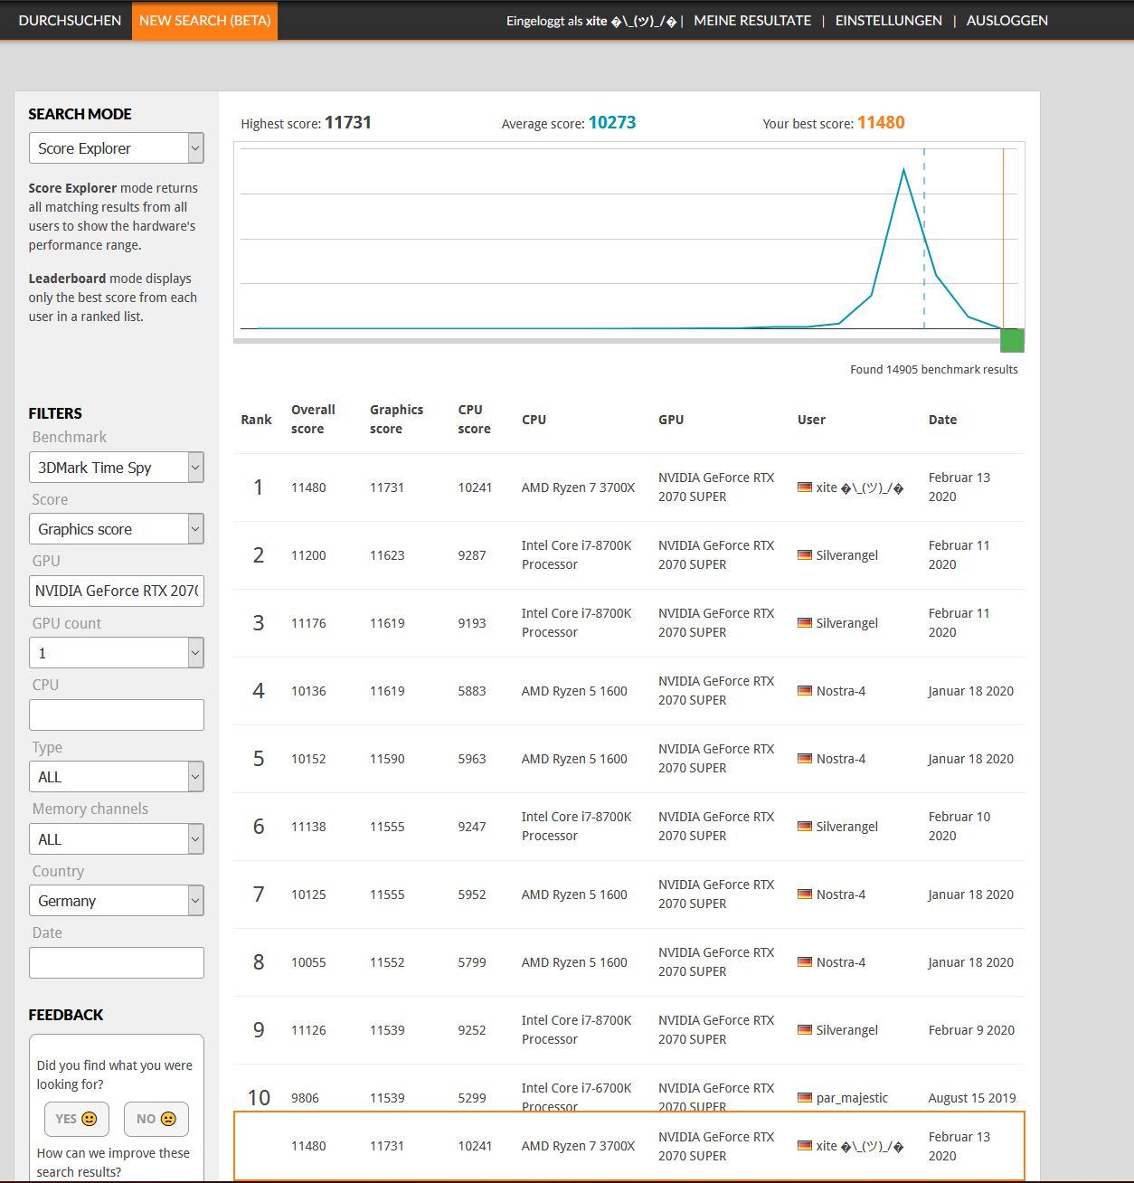This screenshot has width=1134, height=1183.
Task: Expand the GPU count dropdown
Action: click(x=117, y=653)
